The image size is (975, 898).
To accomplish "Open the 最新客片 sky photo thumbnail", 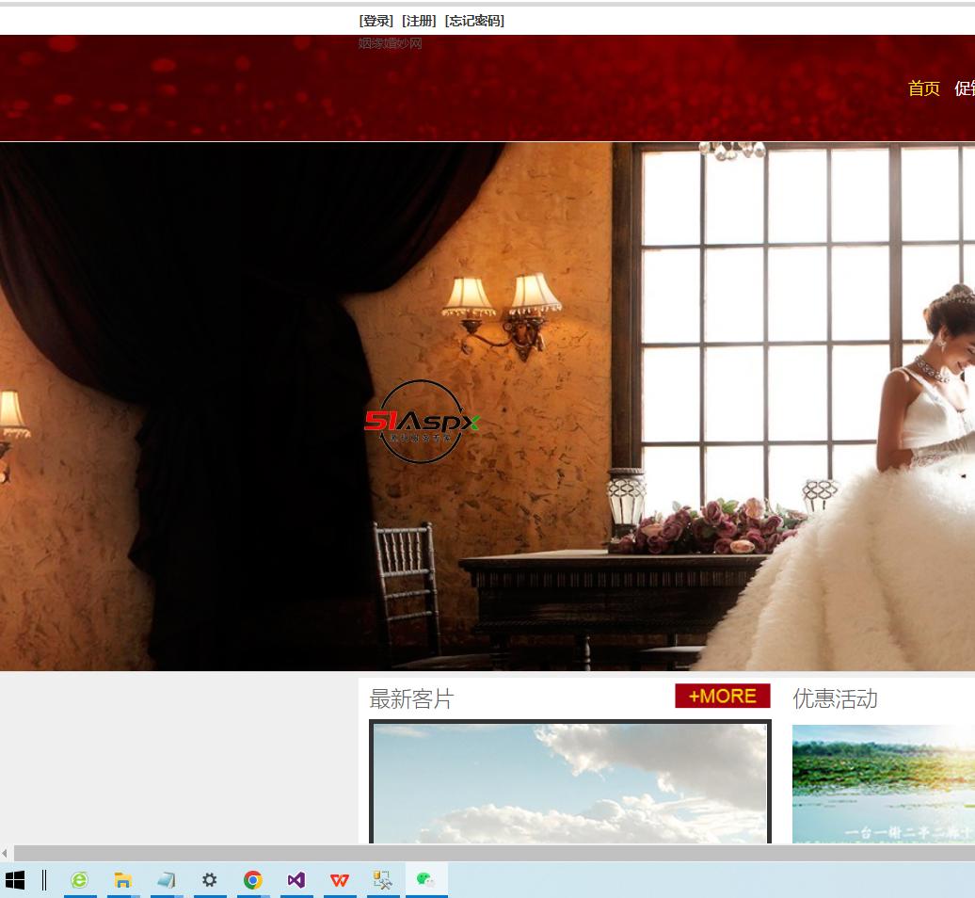I will (x=569, y=782).
